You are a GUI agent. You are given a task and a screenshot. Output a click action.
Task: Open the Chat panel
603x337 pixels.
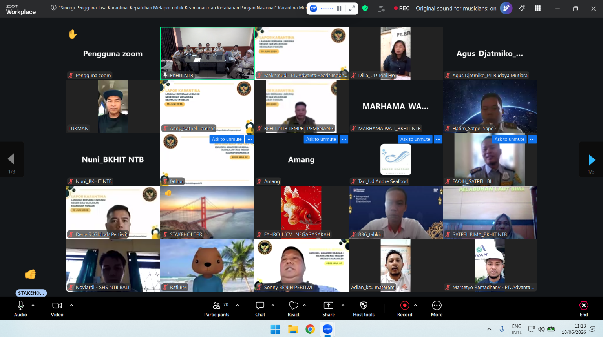[260, 309]
